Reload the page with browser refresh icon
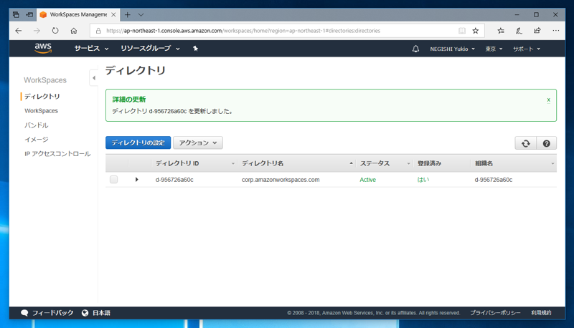 pos(55,31)
